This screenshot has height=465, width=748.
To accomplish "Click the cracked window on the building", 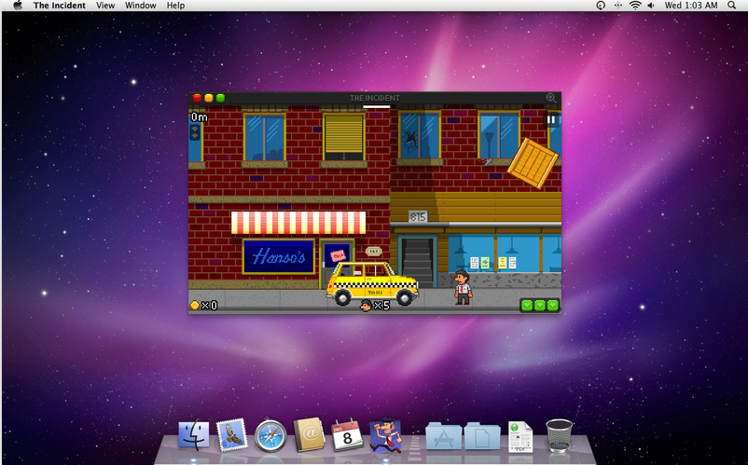I will click(x=420, y=135).
